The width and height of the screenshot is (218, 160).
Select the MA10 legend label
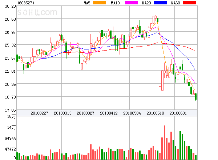(x=115, y=3)
